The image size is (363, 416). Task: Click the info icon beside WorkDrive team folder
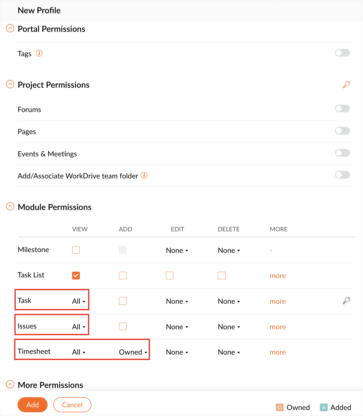pos(144,175)
